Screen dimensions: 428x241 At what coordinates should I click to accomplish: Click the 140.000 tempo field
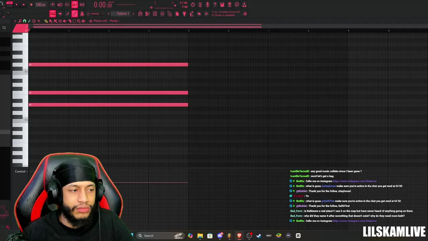coord(41,5)
